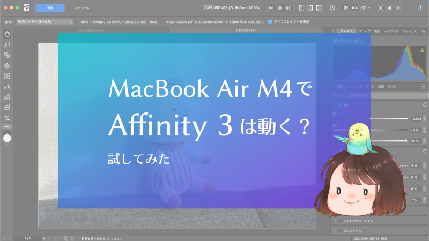Switch to the スコープ tab

pyautogui.click(x=365, y=31)
